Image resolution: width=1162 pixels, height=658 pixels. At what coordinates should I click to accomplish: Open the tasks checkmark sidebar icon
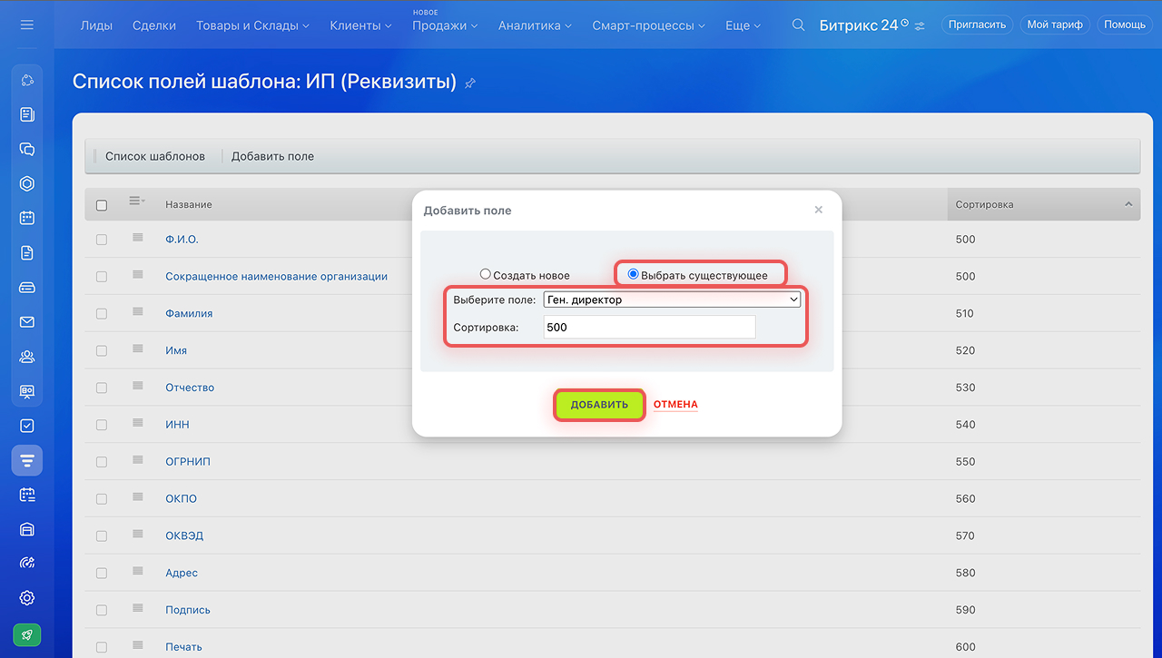[27, 426]
